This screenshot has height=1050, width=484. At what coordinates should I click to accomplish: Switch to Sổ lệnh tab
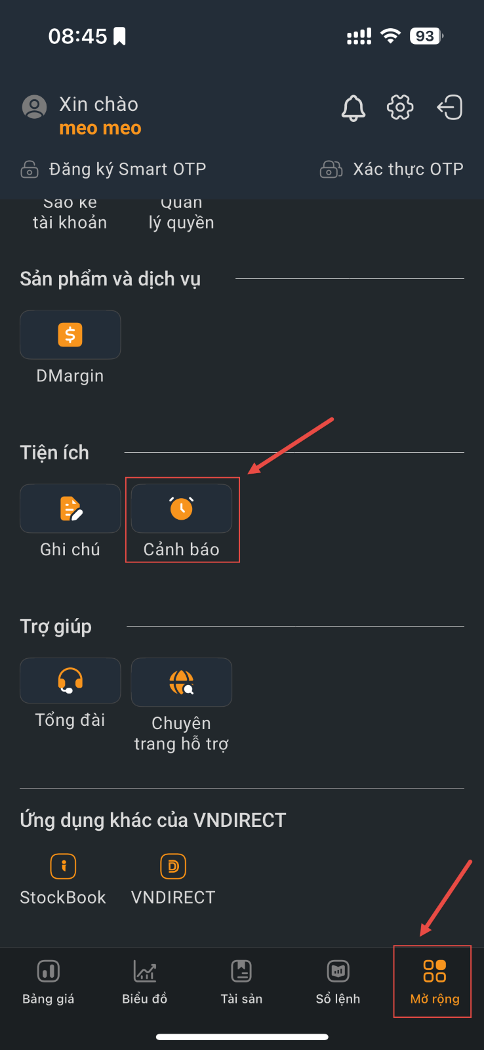tap(338, 982)
